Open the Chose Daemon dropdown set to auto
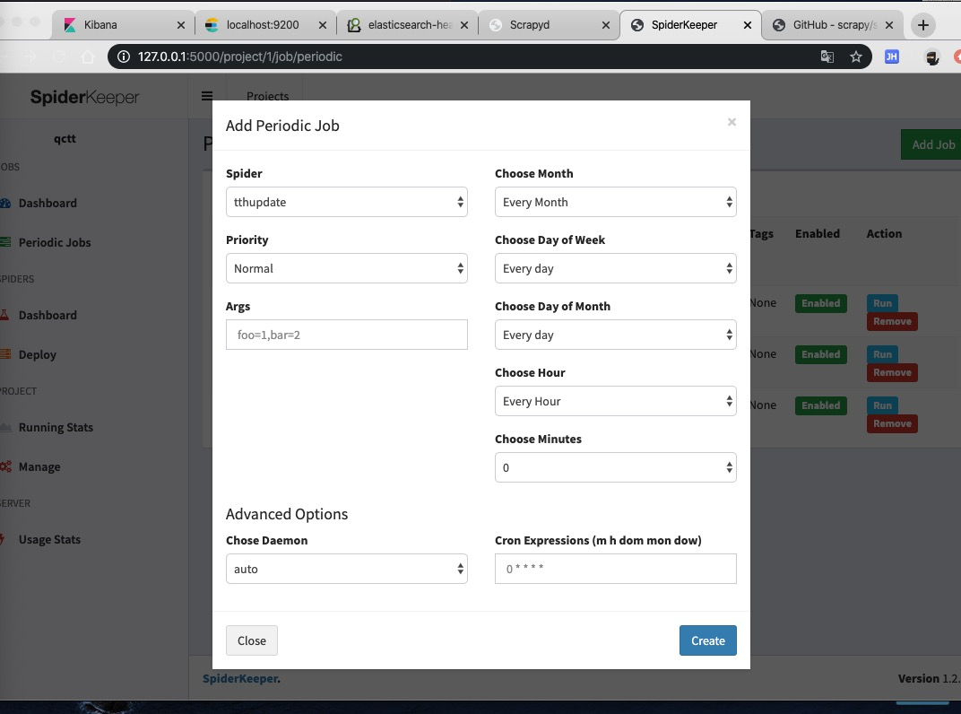The width and height of the screenshot is (961, 714). pos(346,569)
